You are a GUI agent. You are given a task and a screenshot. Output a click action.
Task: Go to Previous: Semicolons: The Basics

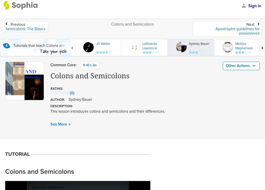[x=26, y=27]
